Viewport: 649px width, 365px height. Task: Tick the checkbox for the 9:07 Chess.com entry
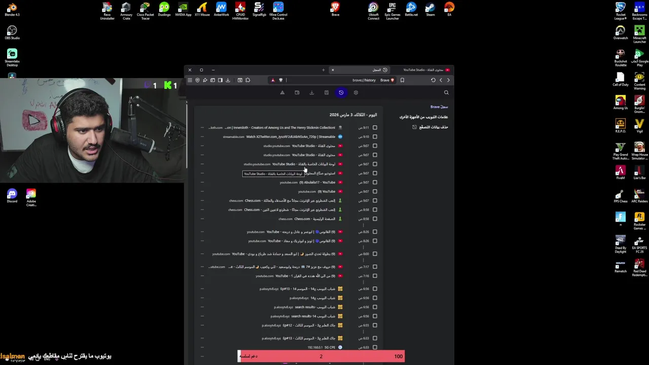coord(375,201)
